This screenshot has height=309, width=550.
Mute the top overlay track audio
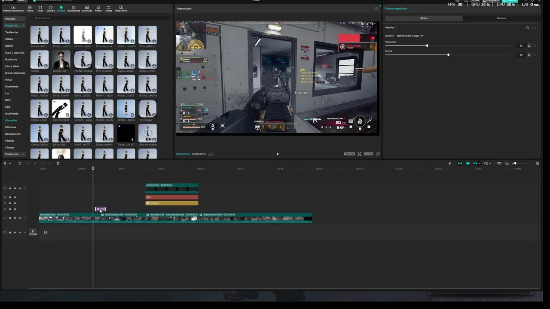point(20,188)
